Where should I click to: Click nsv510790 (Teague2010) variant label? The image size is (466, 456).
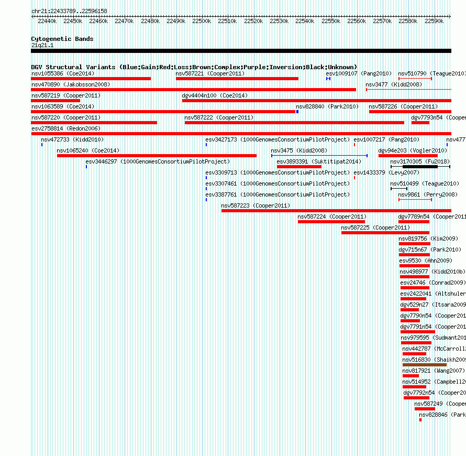pyautogui.click(x=432, y=73)
